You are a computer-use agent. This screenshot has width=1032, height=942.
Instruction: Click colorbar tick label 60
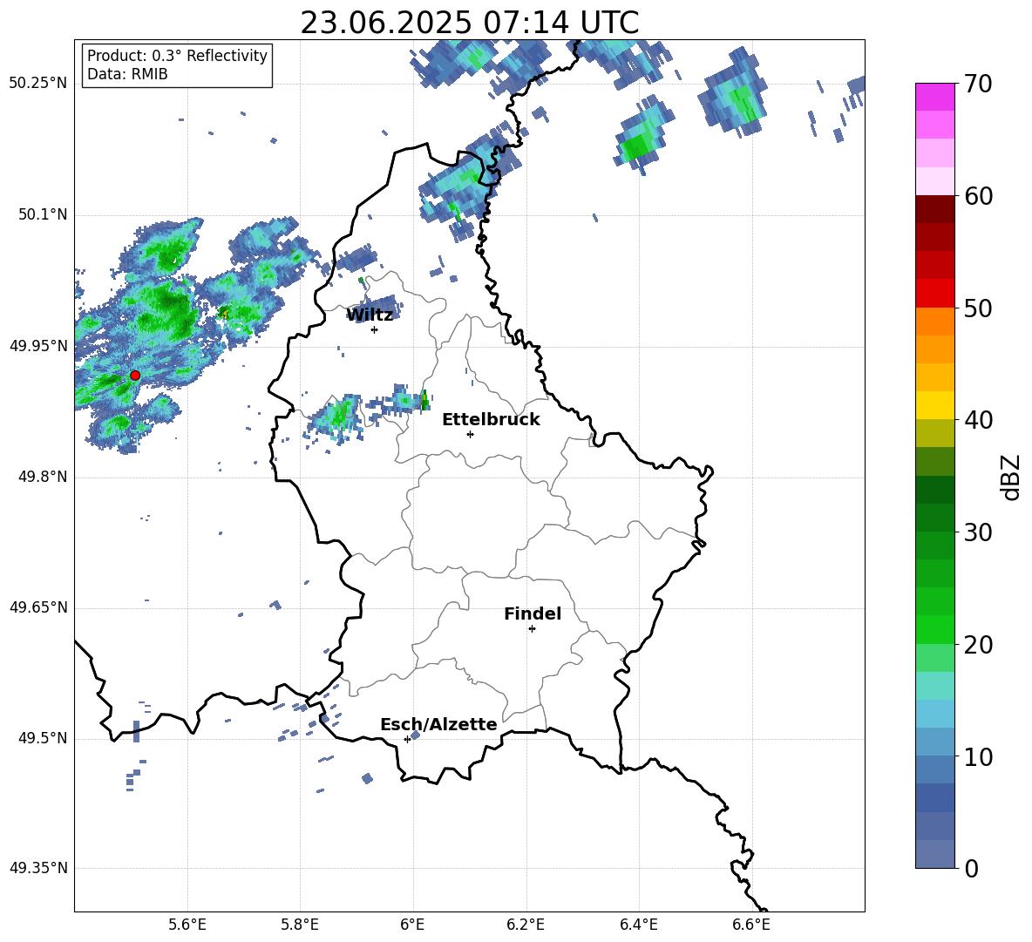[979, 196]
